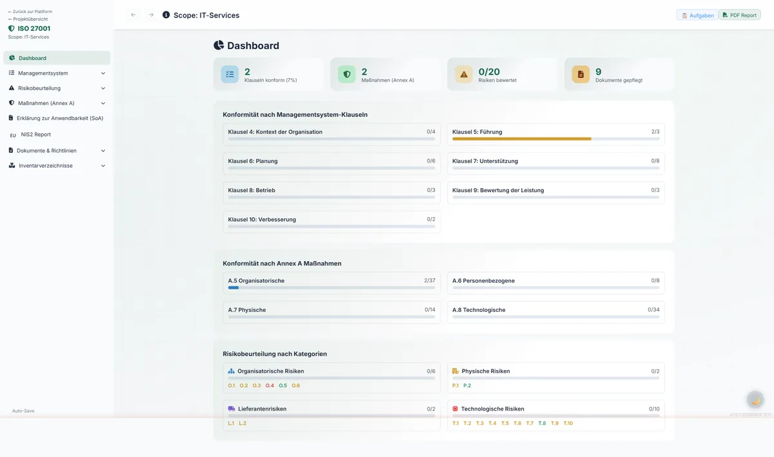Click the forward arrow navigation icon
774x457 pixels.
pos(151,15)
